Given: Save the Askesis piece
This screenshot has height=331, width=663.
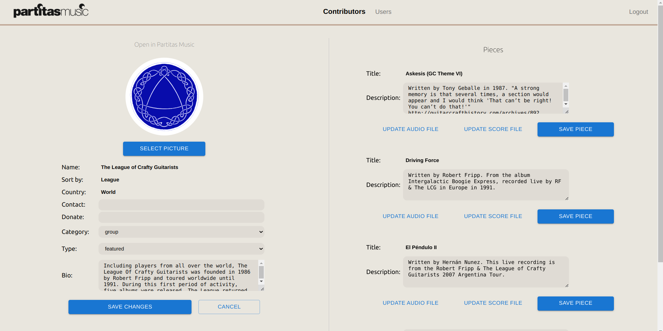Looking at the screenshot, I should click(x=576, y=129).
